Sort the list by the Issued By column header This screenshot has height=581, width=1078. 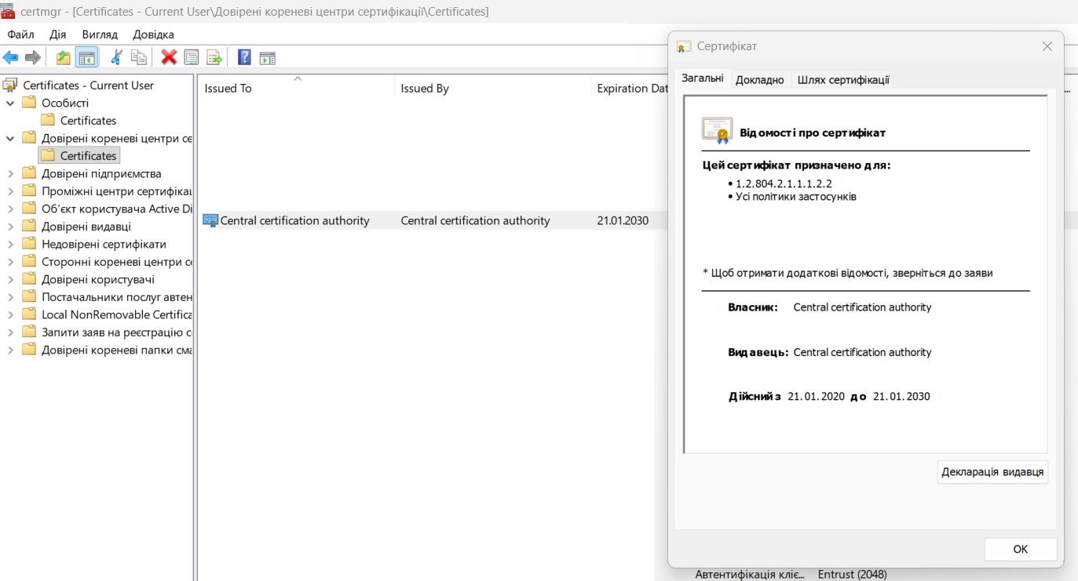(x=425, y=89)
